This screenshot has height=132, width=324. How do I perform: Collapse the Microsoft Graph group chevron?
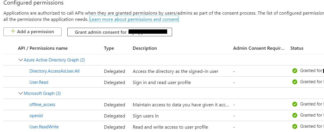(20, 93)
